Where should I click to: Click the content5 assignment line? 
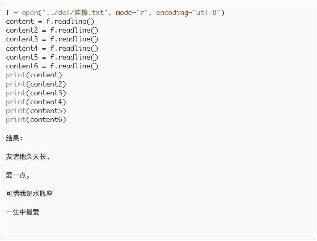tap(52, 57)
